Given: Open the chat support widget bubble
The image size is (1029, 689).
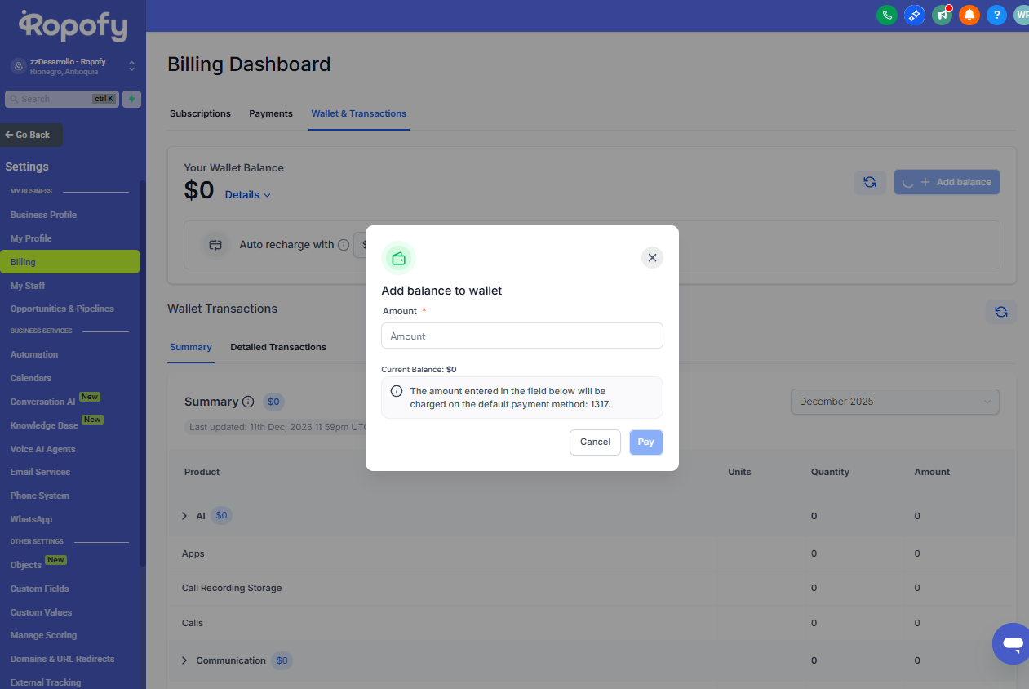Looking at the screenshot, I should pyautogui.click(x=1012, y=643).
